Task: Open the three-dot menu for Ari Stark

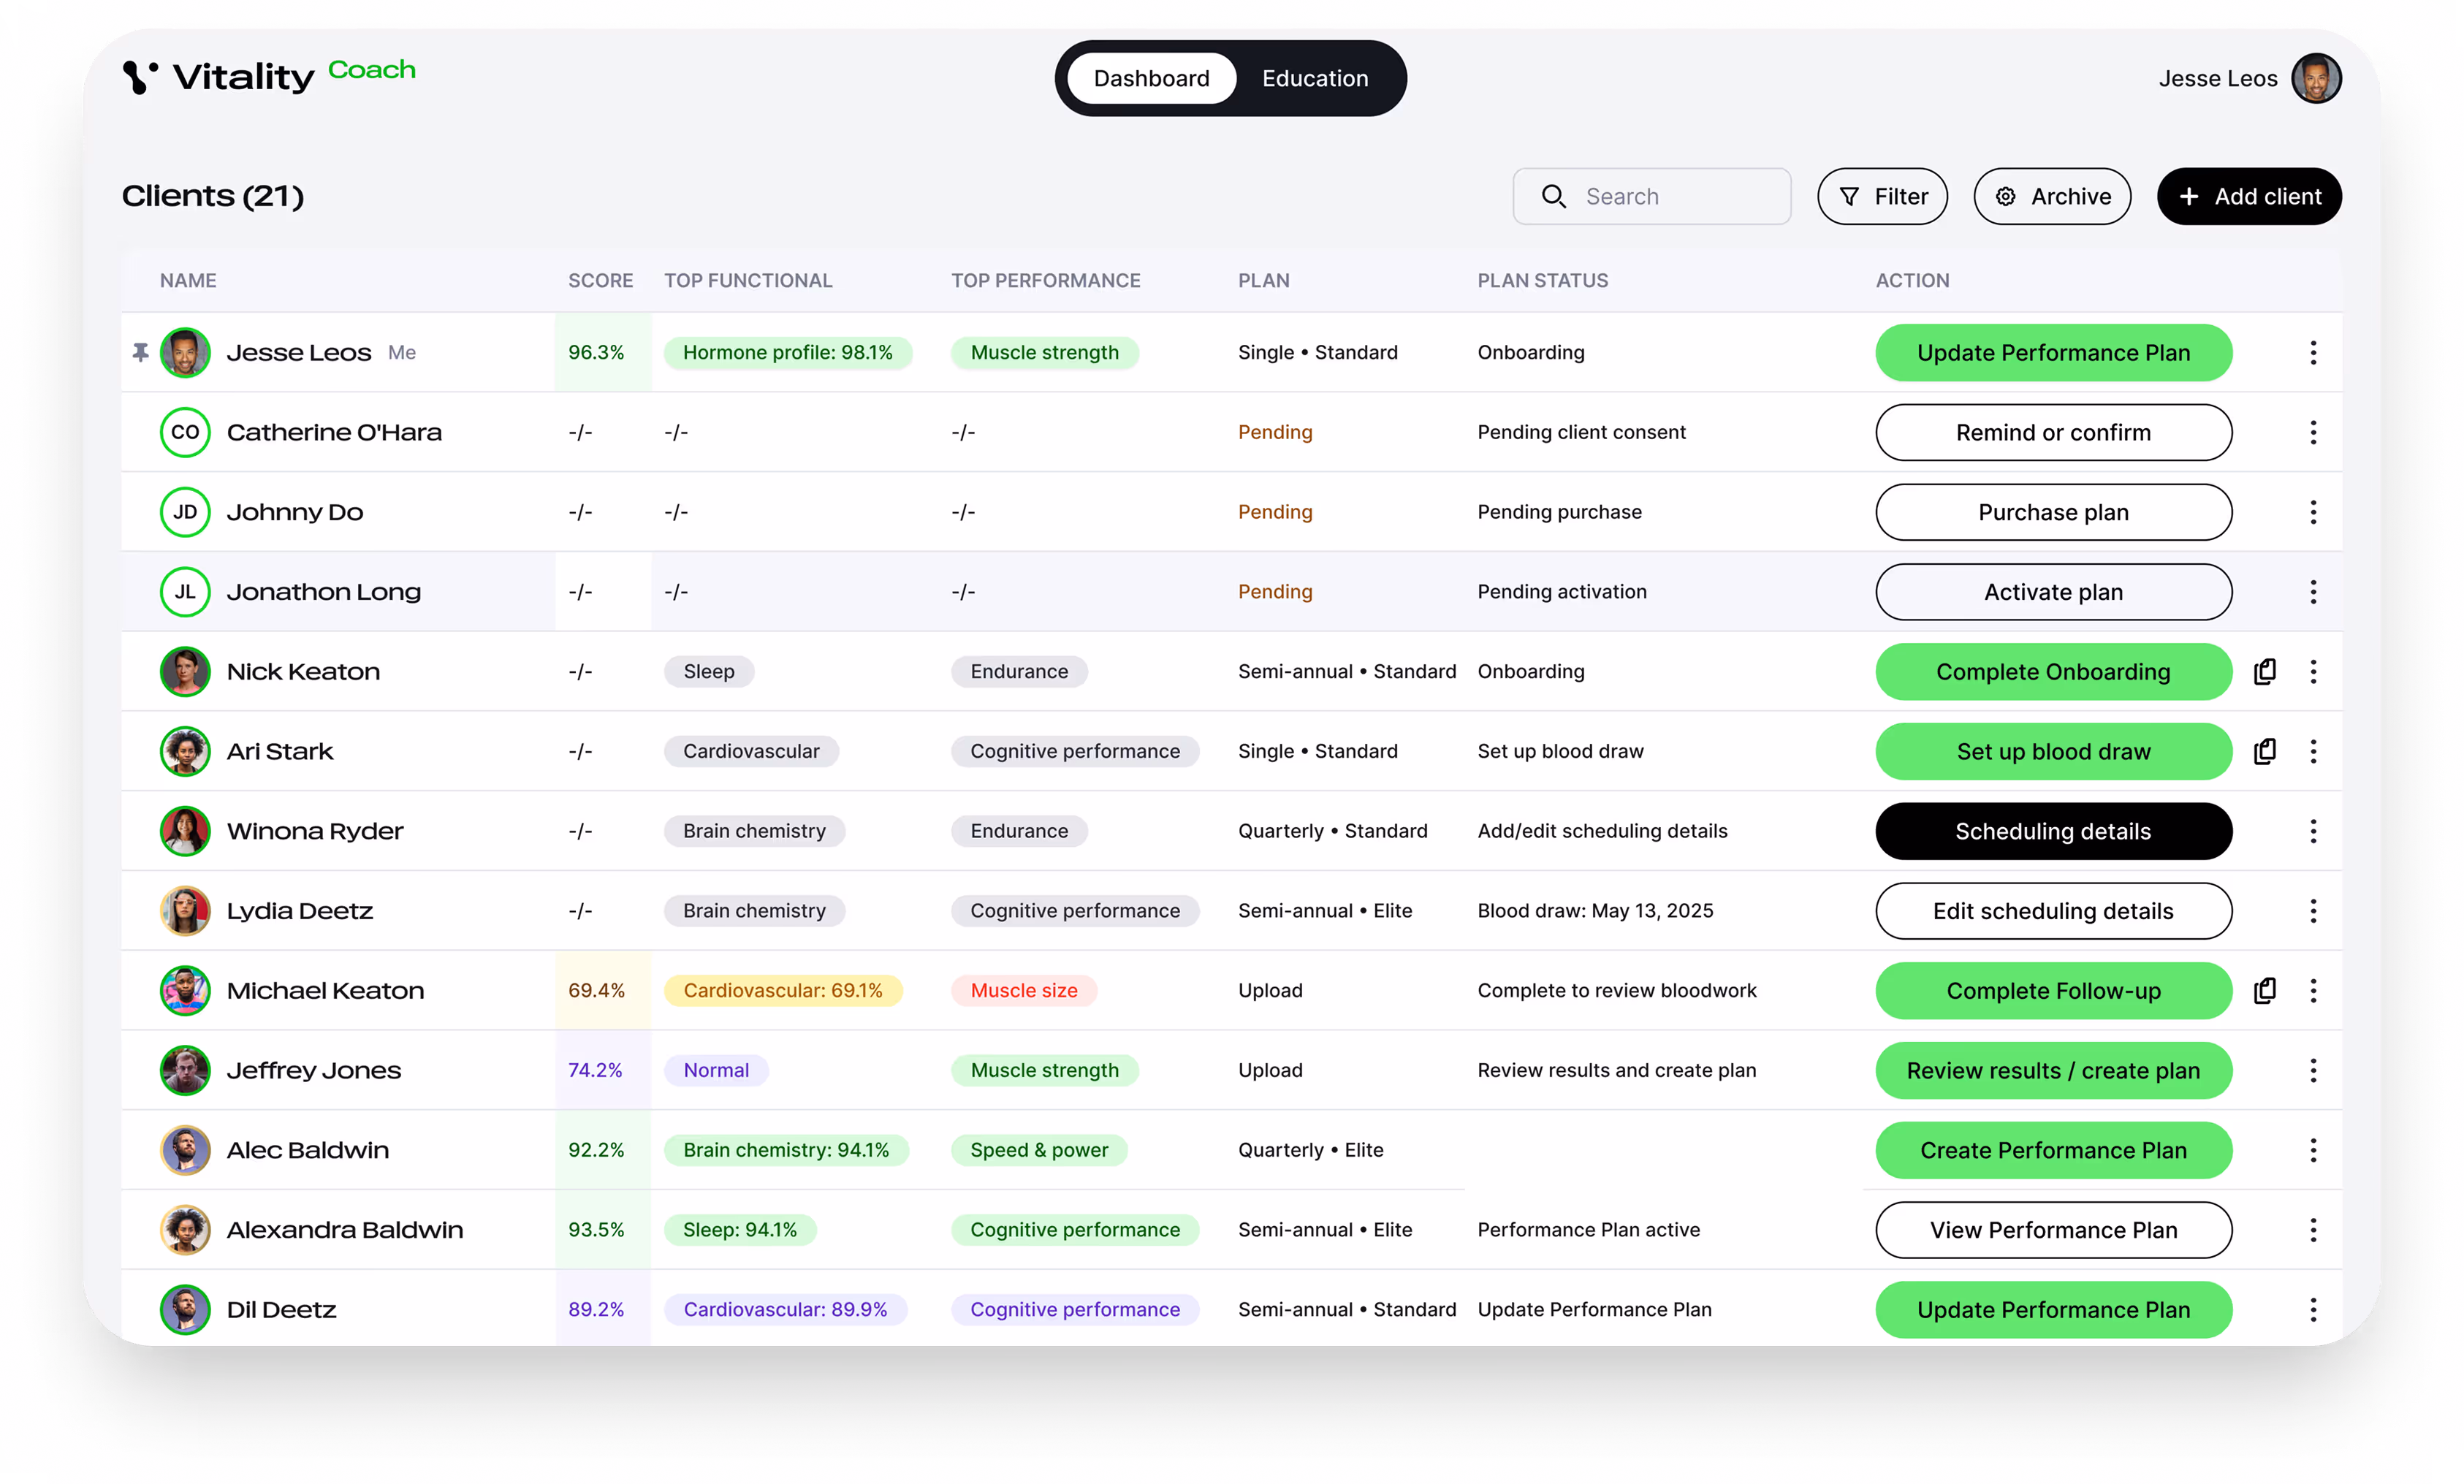Action: pyautogui.click(x=2312, y=751)
